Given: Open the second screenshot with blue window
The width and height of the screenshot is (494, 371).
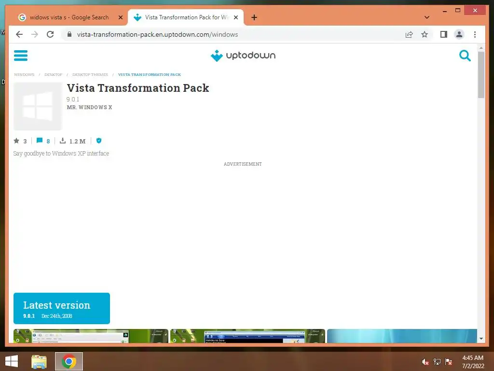Looking at the screenshot, I should (247, 336).
